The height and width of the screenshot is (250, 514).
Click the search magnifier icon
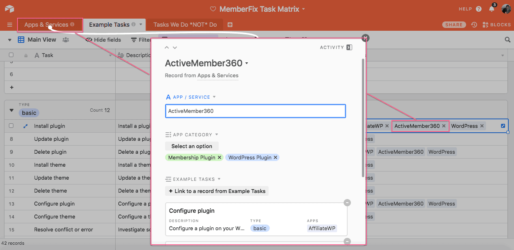tap(507, 40)
